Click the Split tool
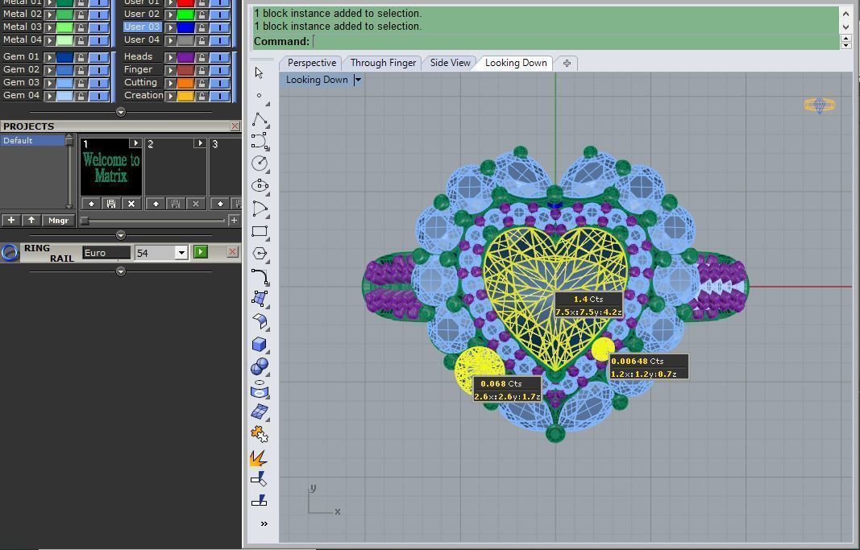This screenshot has height=550, width=860. click(x=259, y=500)
